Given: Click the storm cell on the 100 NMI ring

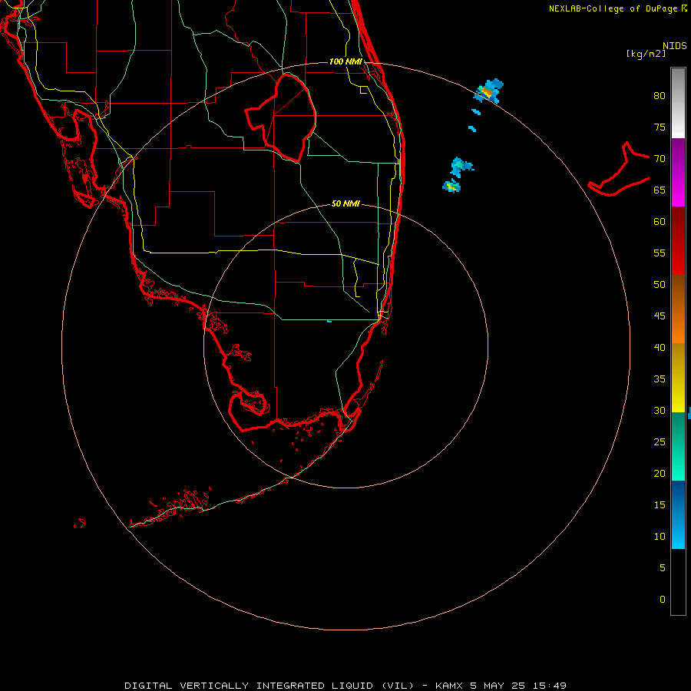Looking at the screenshot, I should tap(488, 91).
